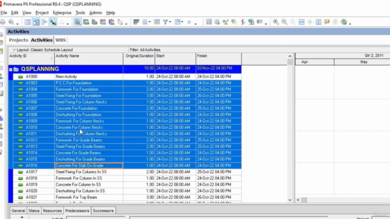Image resolution: width=390 pixels, height=219 pixels.
Task: Select the Status details tab
Action: pos(34,210)
